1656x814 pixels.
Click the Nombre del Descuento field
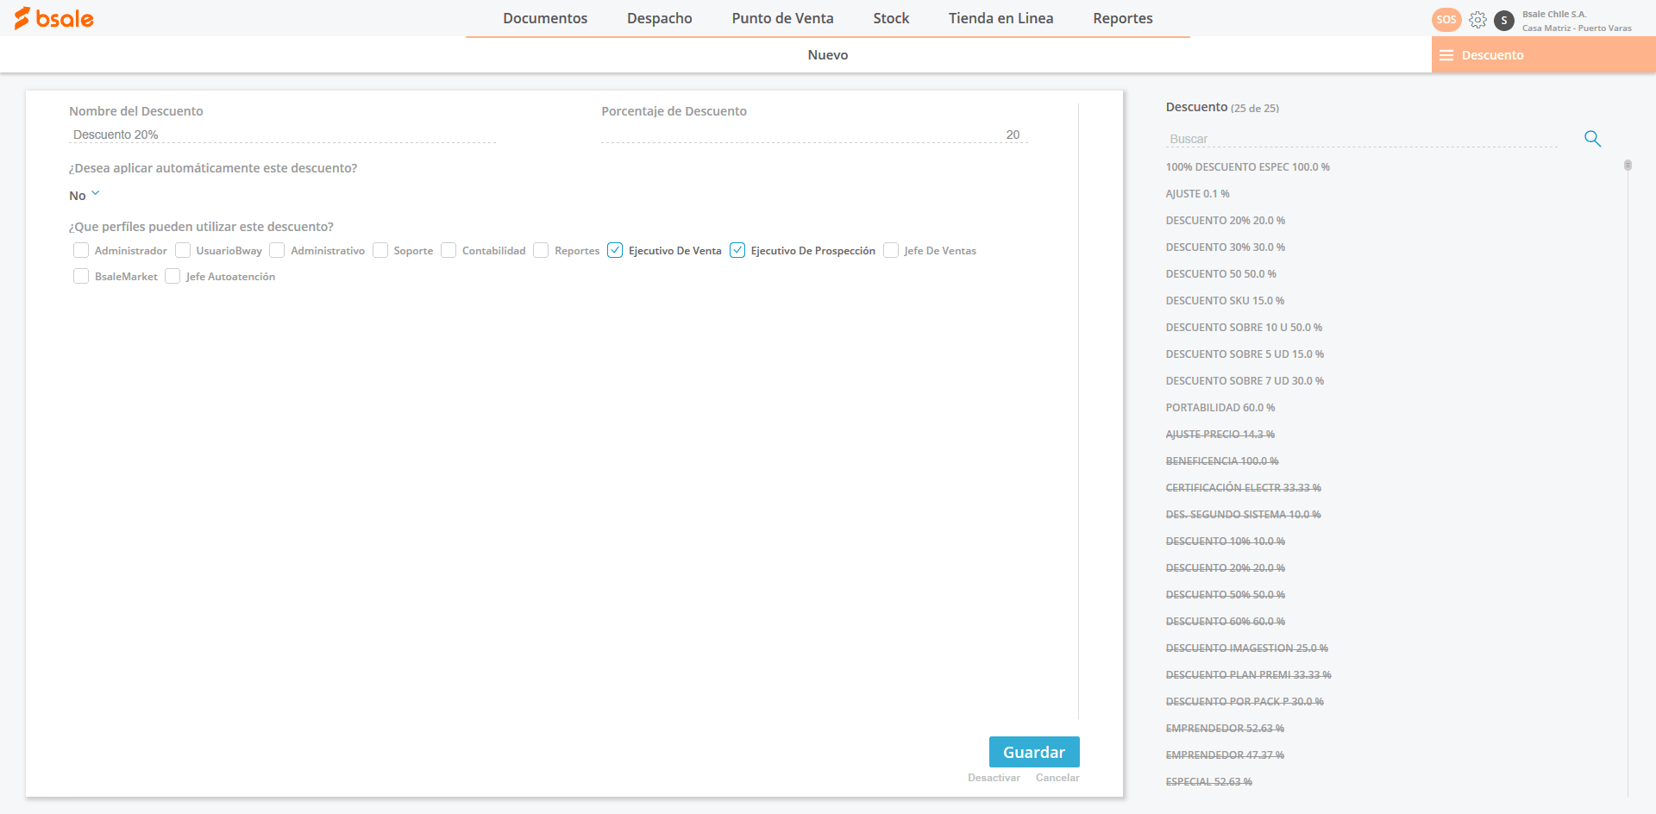(x=282, y=135)
